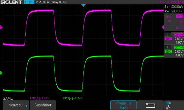Click the return arrow back button
The image size is (184, 110).
(150, 105)
